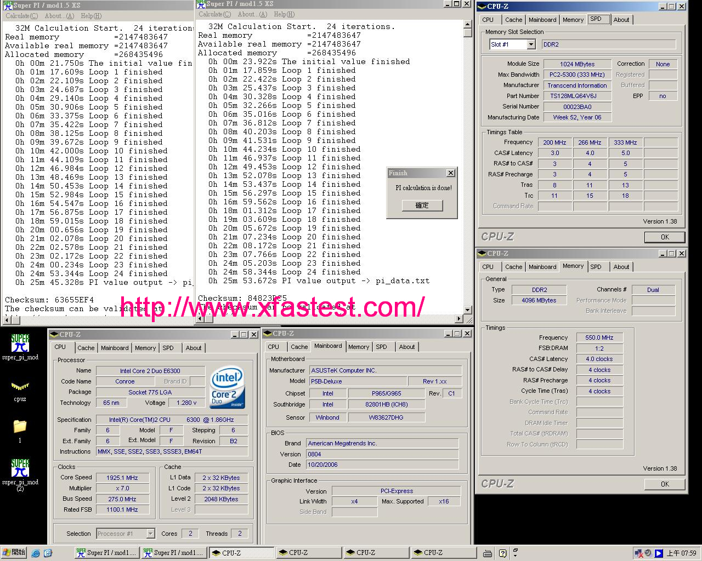Click the blue arrow tray icon
The height and width of the screenshot is (561, 702).
pyautogui.click(x=659, y=553)
